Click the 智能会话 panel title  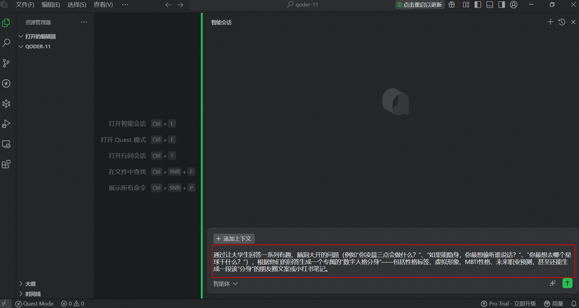[221, 22]
